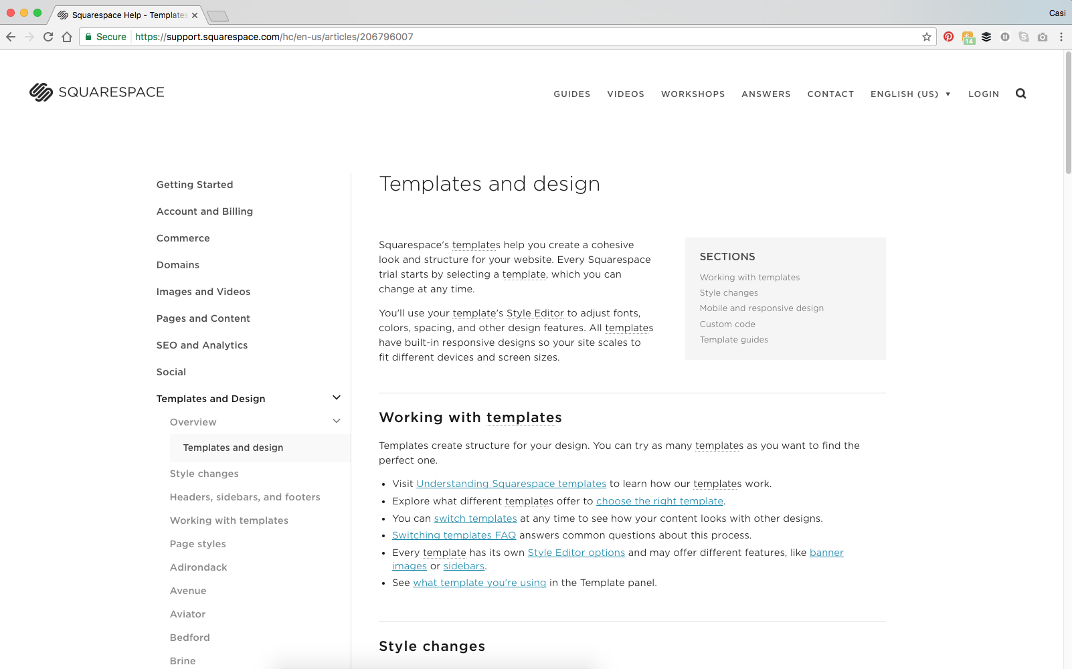Open Chrome's three-dot menu
Image resolution: width=1072 pixels, height=669 pixels.
point(1061,37)
